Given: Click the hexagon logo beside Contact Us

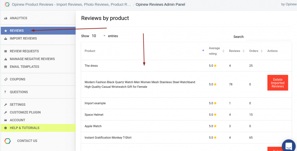Looking at the screenshot, I should (x=8, y=141).
